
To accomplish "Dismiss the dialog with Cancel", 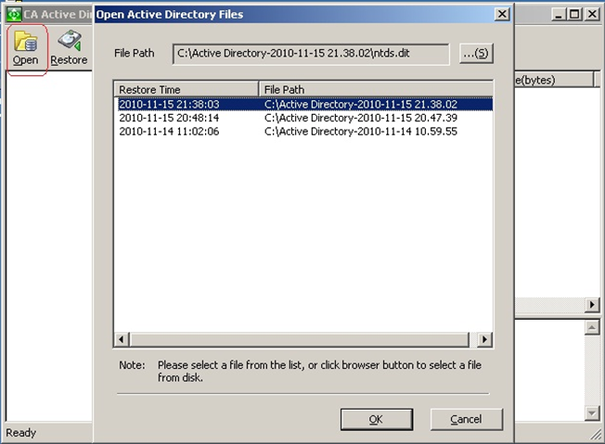I will pos(466,419).
